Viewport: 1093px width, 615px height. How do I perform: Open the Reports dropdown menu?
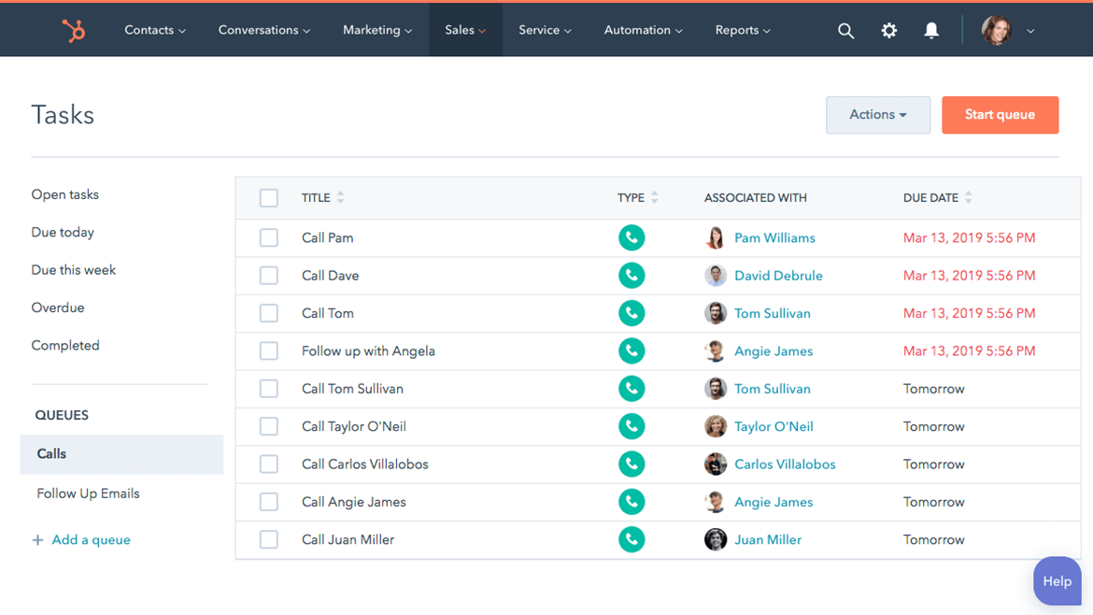[x=743, y=30]
